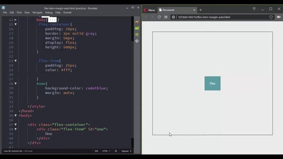Click the closing head tag on line 34
283x159 pixels.
[x=27, y=111]
